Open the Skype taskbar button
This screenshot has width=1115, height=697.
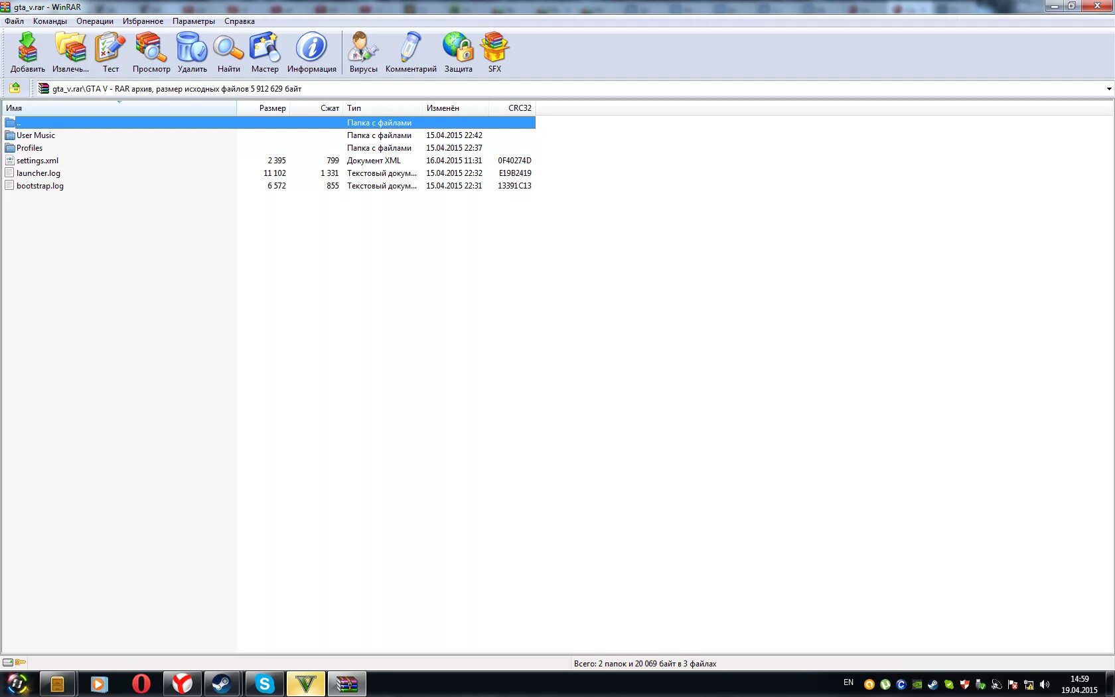click(264, 684)
